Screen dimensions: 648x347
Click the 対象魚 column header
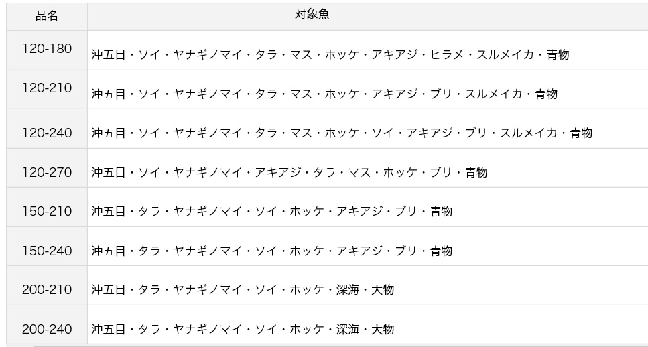pos(312,15)
